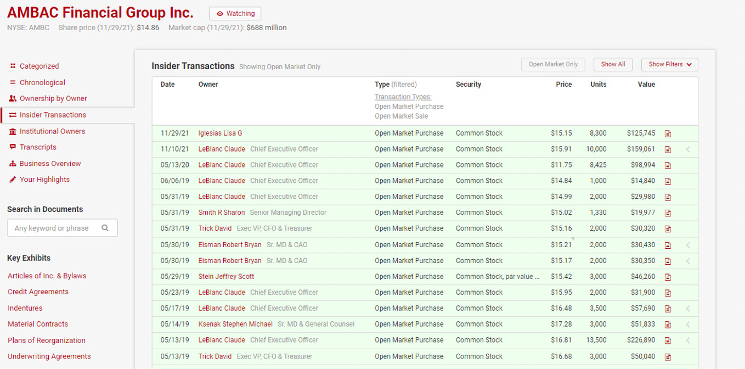Open document icon for $30,350 Eisman row
This screenshot has width=745, height=369.
668,261
